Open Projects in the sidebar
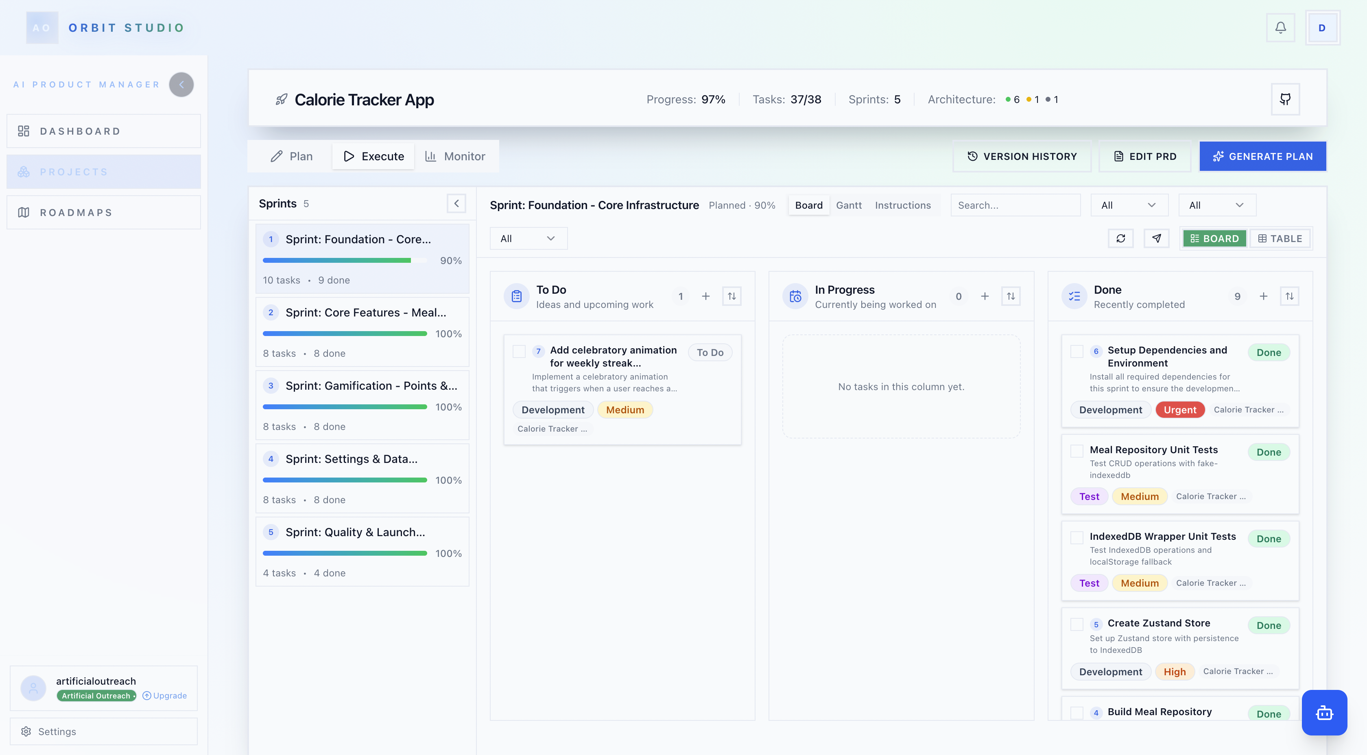Image resolution: width=1367 pixels, height=755 pixels. [103, 172]
